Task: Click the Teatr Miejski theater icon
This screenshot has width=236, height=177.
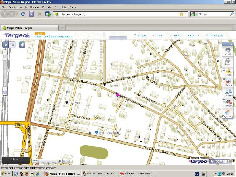Action: [x=67, y=102]
